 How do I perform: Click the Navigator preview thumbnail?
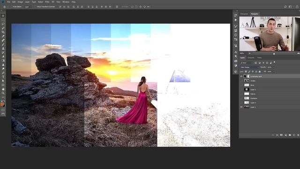pos(270,34)
